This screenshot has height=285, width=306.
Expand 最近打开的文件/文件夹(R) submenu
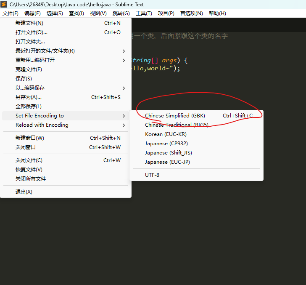66,51
